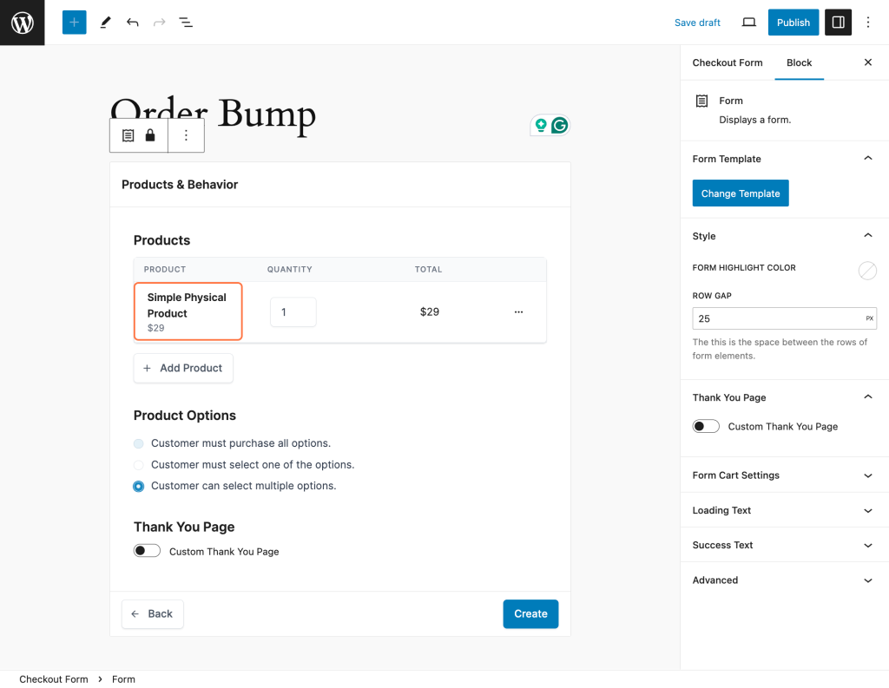Toggle the Settings sidebar panel icon
The width and height of the screenshot is (889, 688).
[x=838, y=23]
